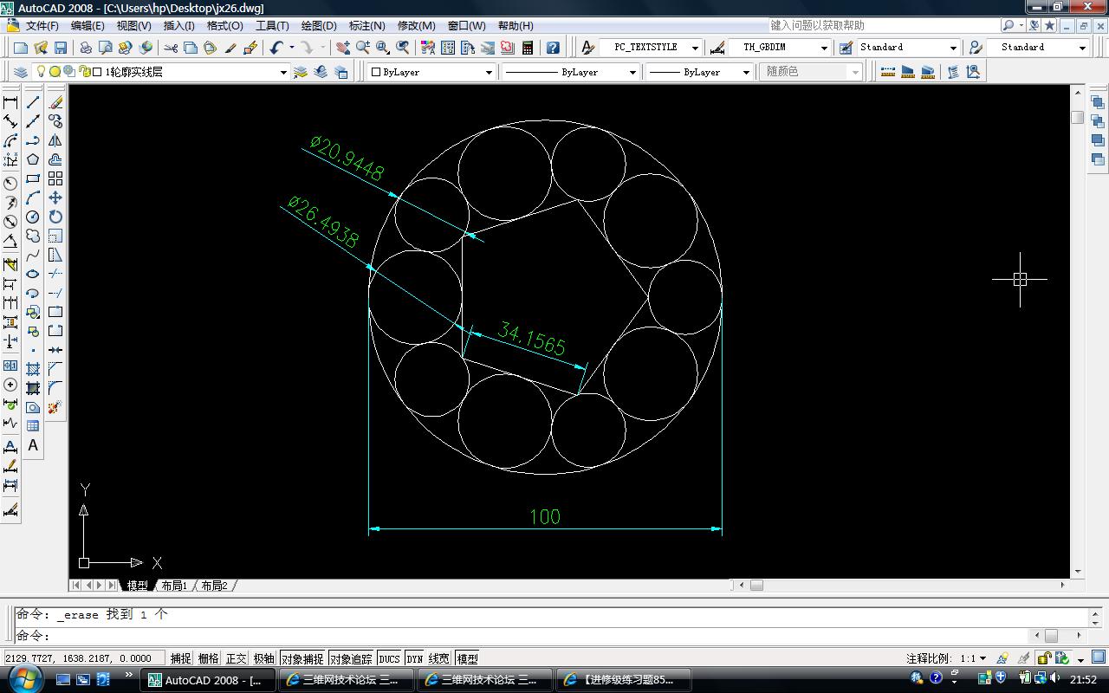This screenshot has height=693, width=1109.
Task: Toggle 对象追踪 object snap tracking
Action: (x=351, y=658)
